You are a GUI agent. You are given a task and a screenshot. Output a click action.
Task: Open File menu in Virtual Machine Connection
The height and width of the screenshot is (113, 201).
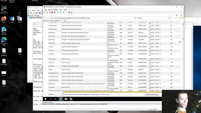click(x=45, y=10)
